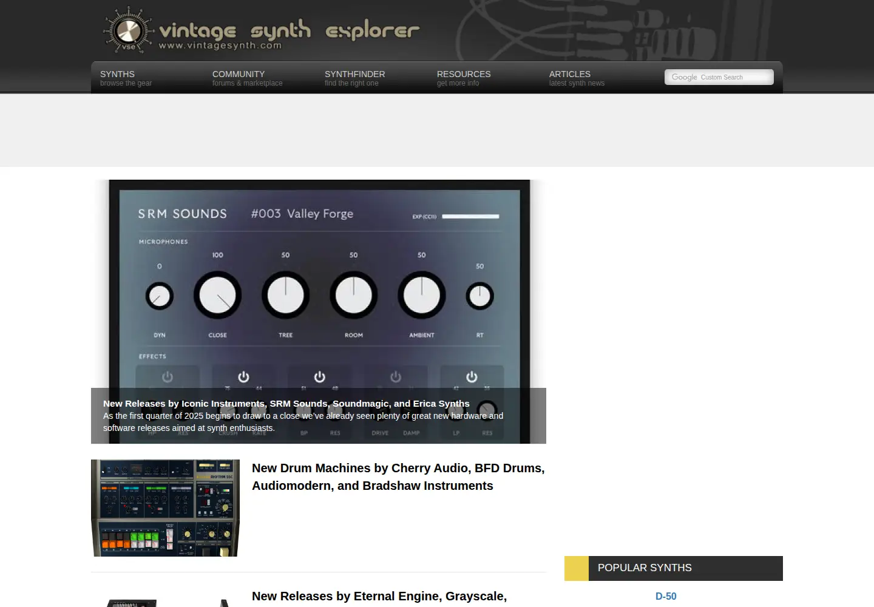Click the Vintage Synth Explorer knob logo
The width and height of the screenshot is (874, 607).
128,30
